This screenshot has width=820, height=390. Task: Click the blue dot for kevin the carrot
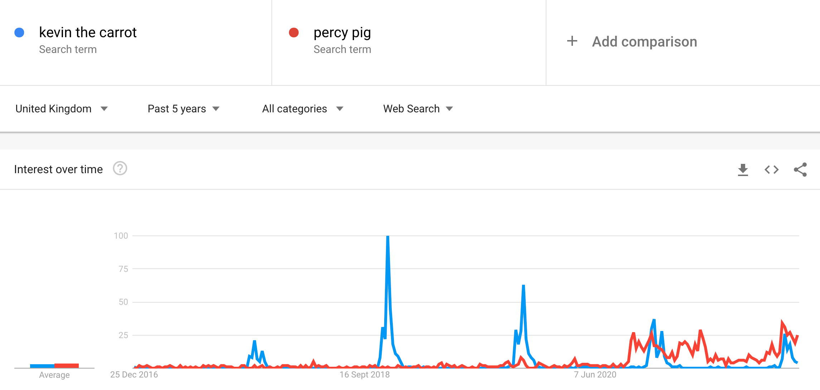(19, 33)
